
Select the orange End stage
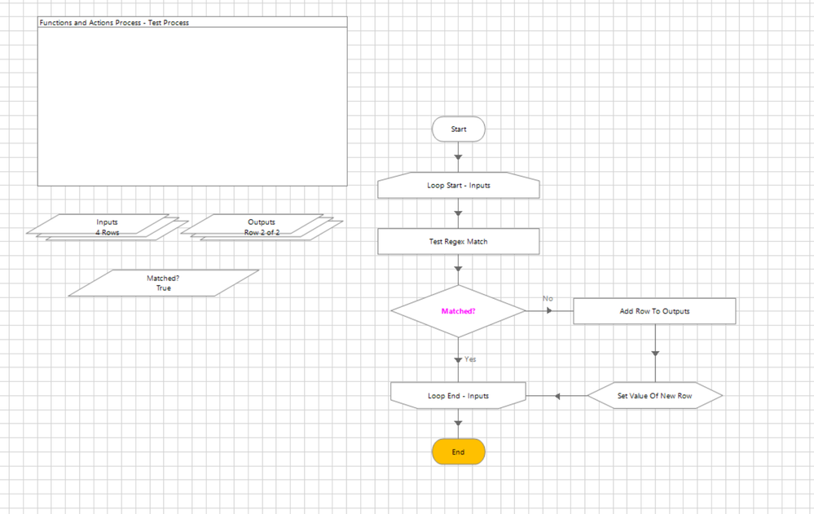coord(459,452)
